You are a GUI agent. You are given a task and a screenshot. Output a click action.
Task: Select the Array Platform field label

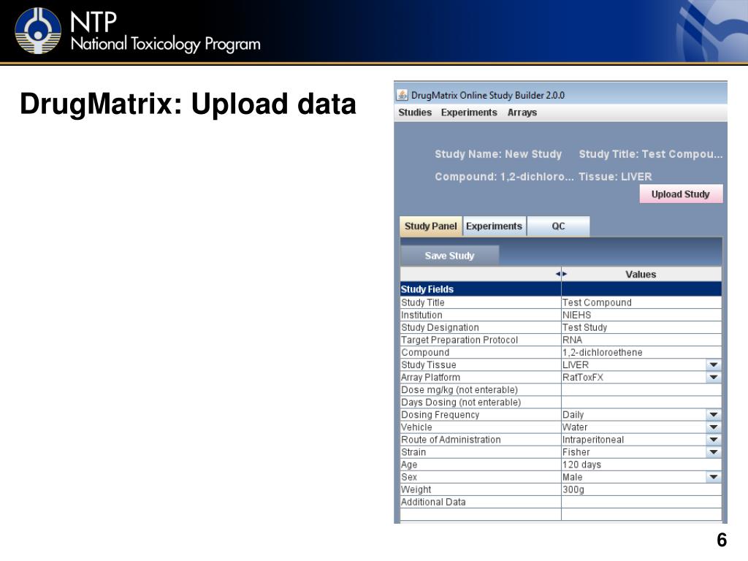click(430, 377)
